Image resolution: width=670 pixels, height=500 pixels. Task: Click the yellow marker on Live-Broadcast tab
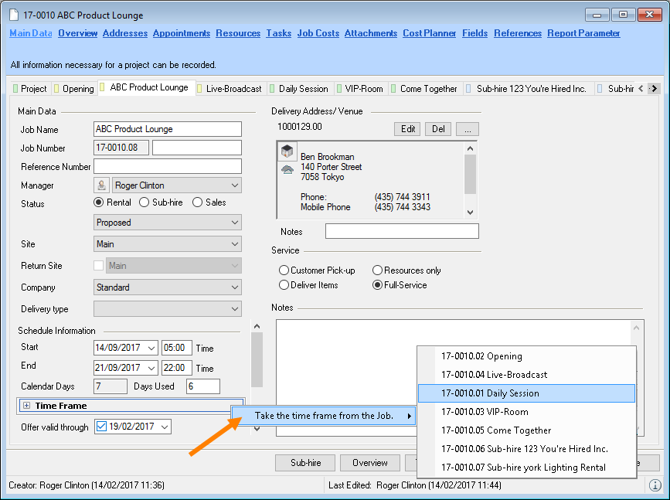[x=200, y=89]
